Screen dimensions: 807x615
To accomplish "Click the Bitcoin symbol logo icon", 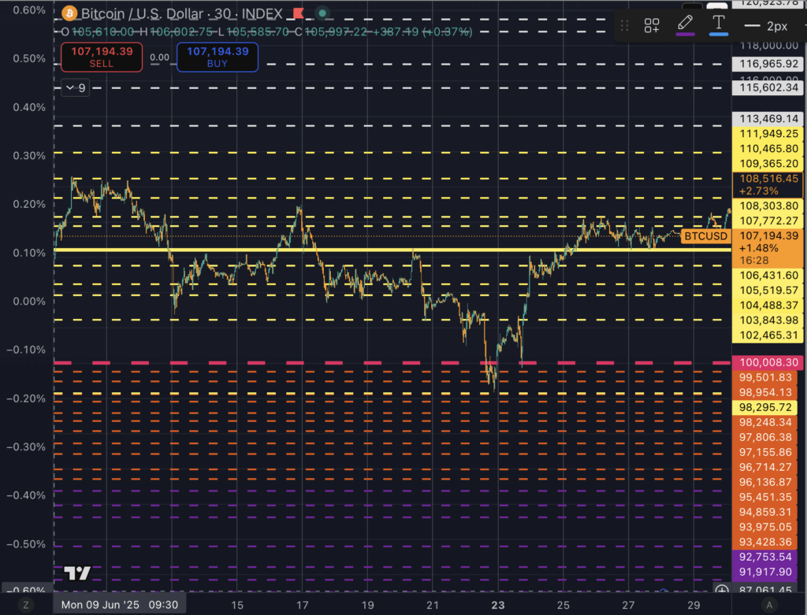I will tap(69, 14).
